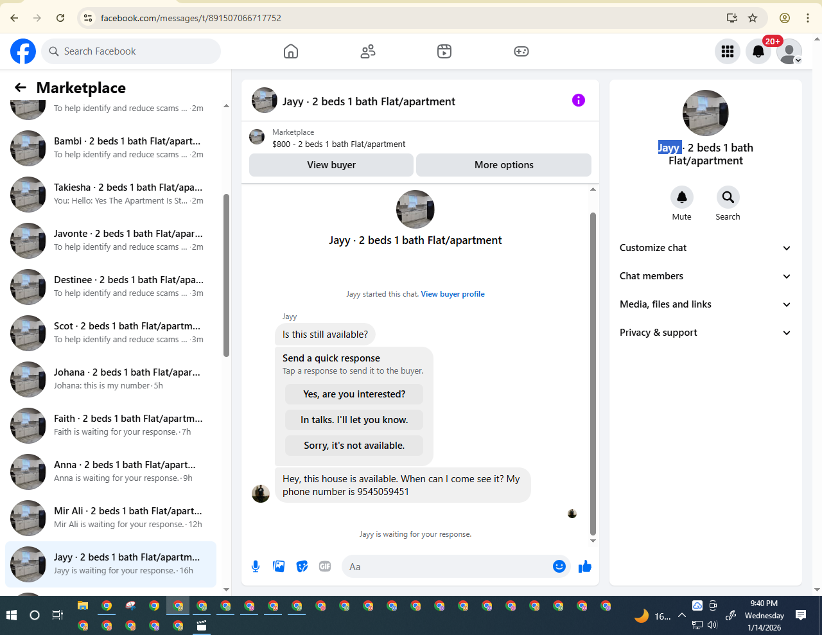Image resolution: width=822 pixels, height=635 pixels.
Task: Reload the page in the browser
Action: [x=60, y=18]
